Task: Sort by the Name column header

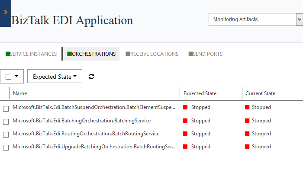Action: [20, 93]
